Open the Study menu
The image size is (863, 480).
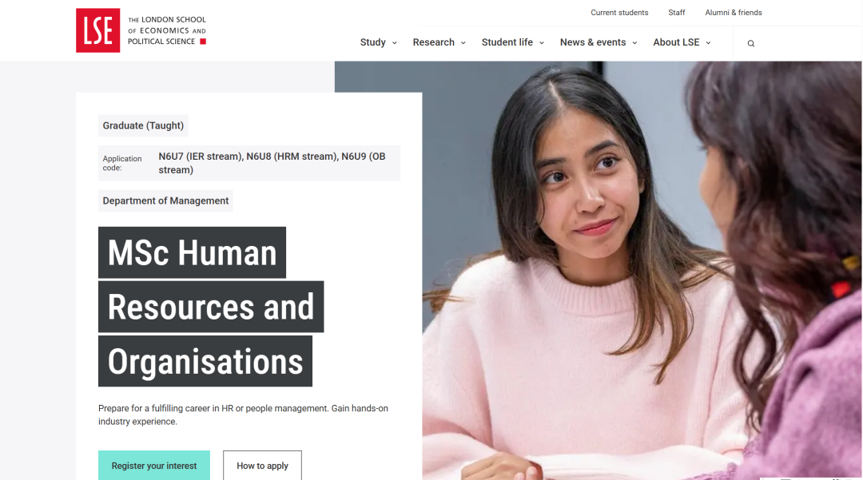[372, 42]
